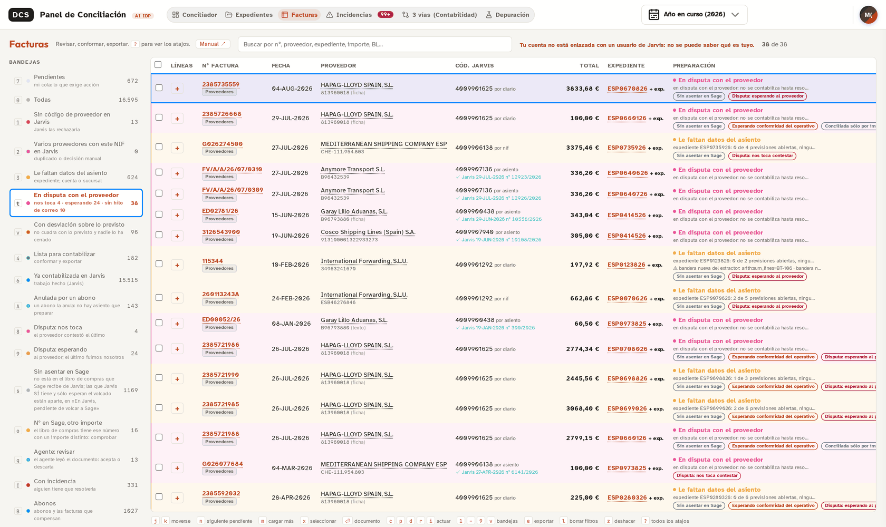Screen dimensions: 886x527
Task: Check the box for invoice 2385592032
Action: [x=159, y=497]
